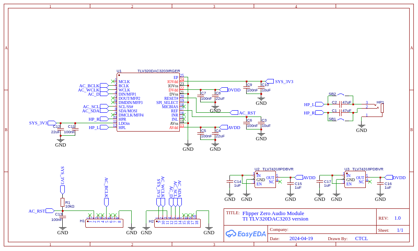Click the 'MICBIAS' pin label

pos(170,106)
